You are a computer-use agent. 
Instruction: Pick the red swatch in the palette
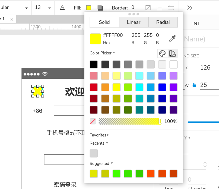click(94, 87)
